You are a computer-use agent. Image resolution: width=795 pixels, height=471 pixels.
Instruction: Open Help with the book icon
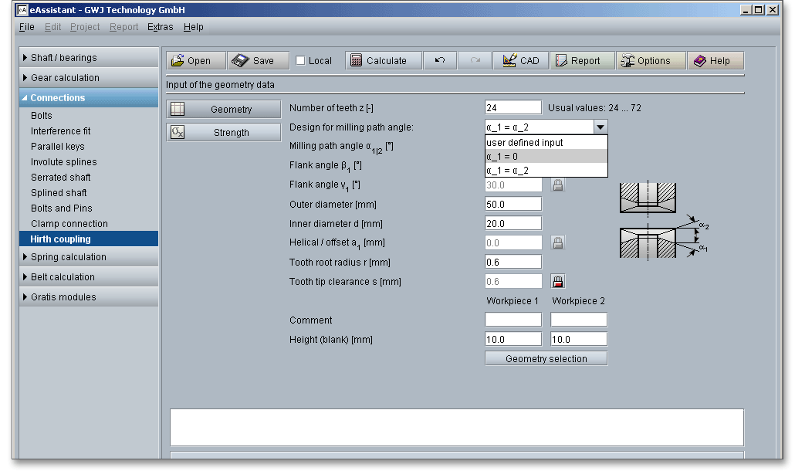tap(715, 61)
